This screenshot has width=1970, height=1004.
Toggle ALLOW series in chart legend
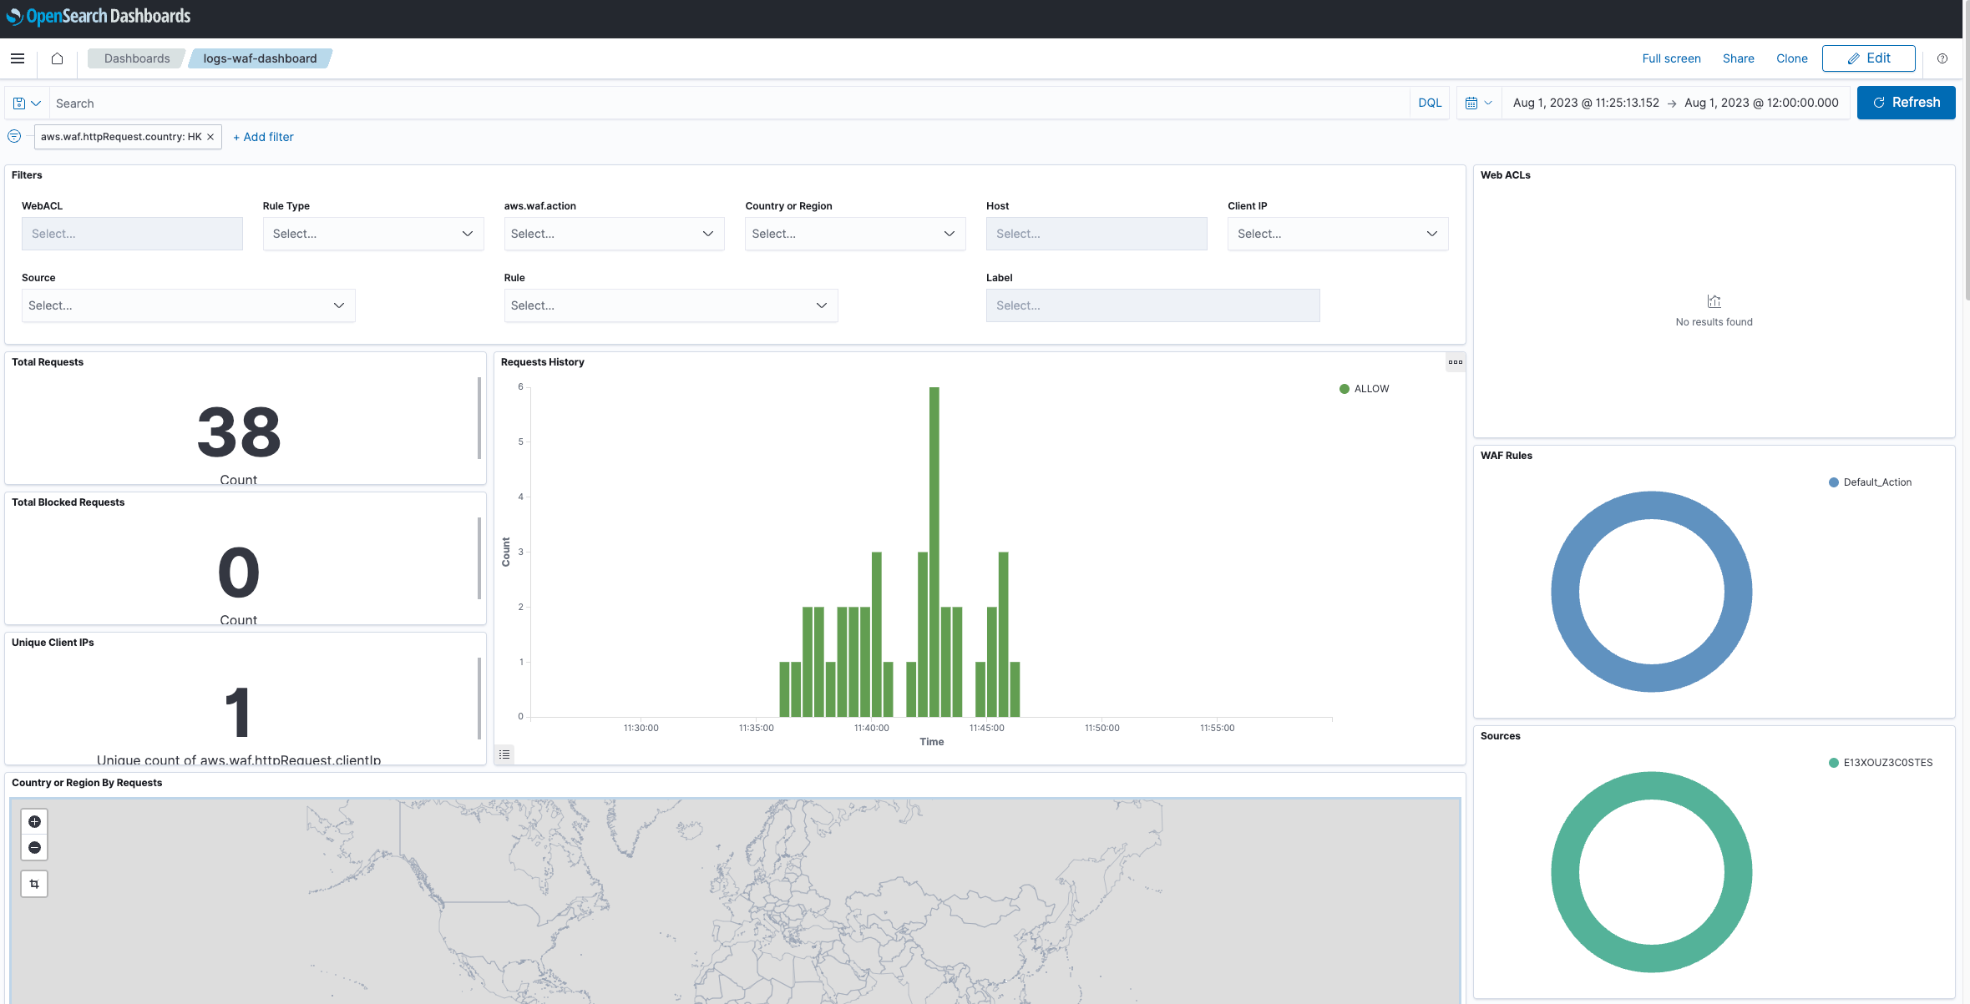click(1370, 389)
